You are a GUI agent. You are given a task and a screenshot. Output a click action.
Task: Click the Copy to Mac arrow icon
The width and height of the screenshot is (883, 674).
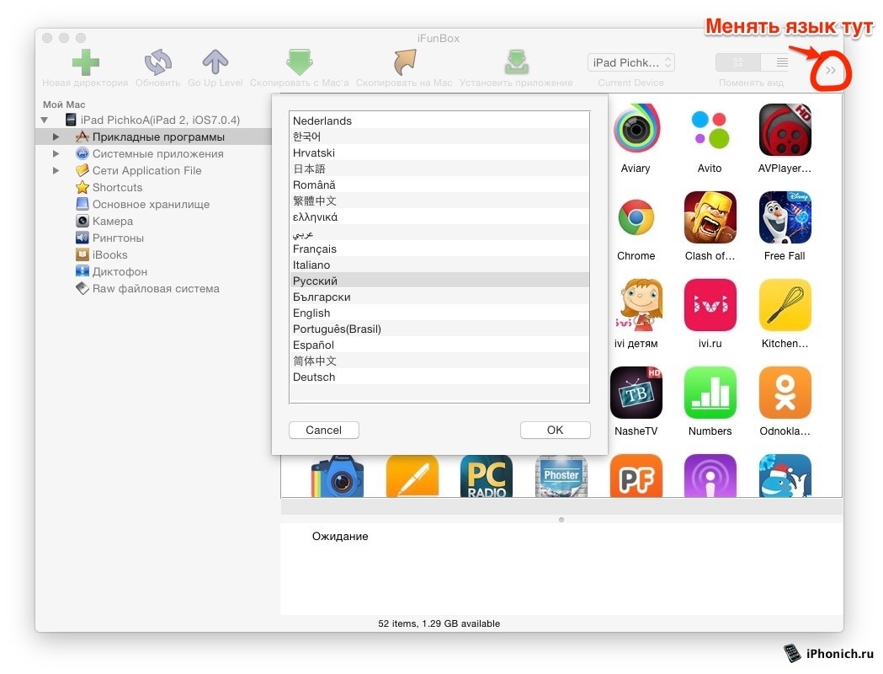click(404, 63)
